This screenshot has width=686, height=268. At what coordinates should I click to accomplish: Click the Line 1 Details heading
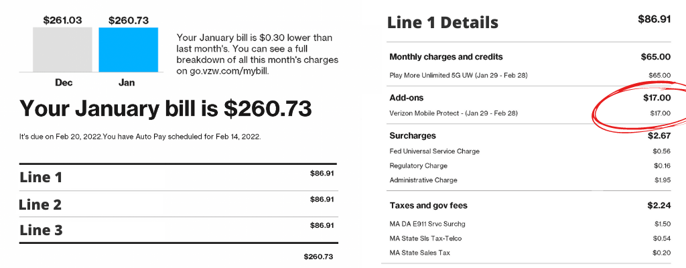click(443, 23)
